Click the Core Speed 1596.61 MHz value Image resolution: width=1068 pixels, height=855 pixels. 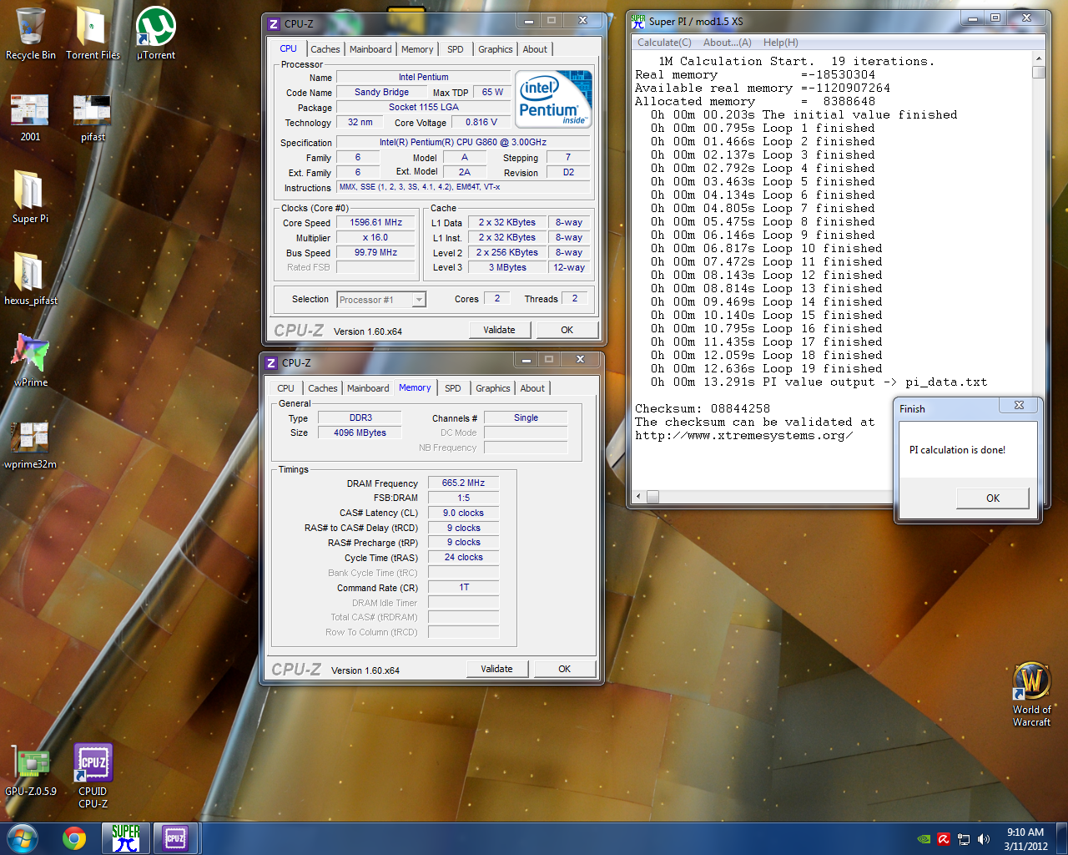[375, 222]
